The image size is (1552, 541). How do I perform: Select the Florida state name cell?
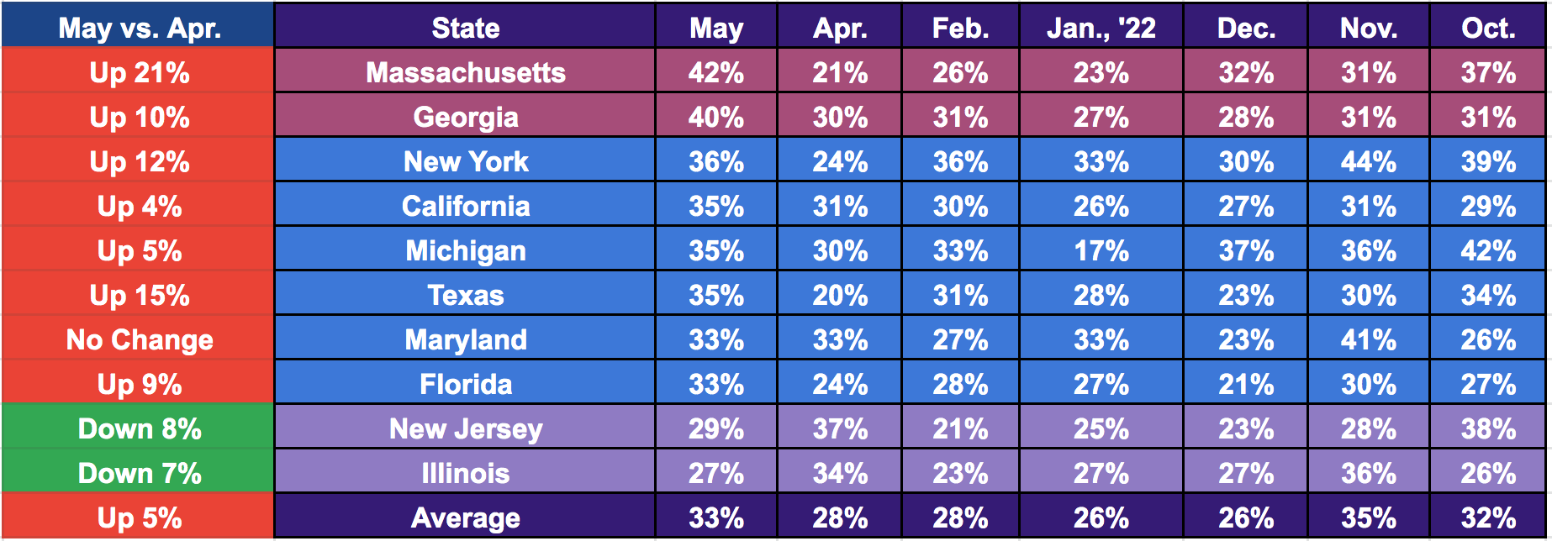pos(465,384)
